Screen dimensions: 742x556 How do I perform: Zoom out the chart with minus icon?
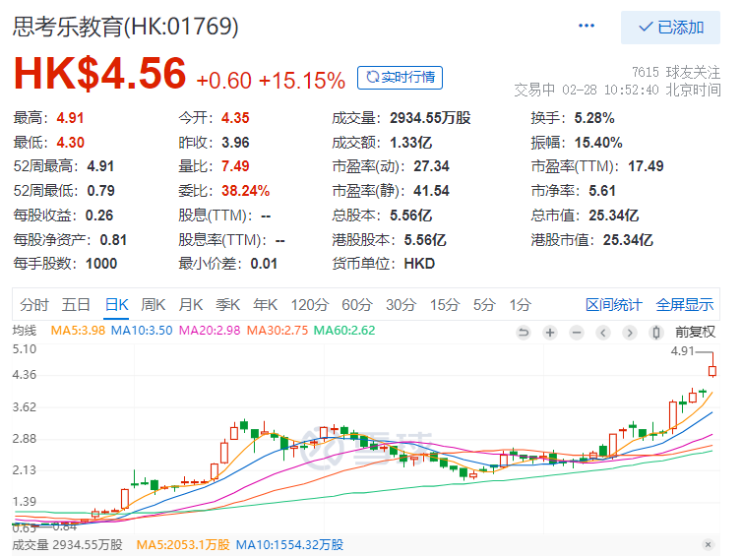tap(577, 333)
